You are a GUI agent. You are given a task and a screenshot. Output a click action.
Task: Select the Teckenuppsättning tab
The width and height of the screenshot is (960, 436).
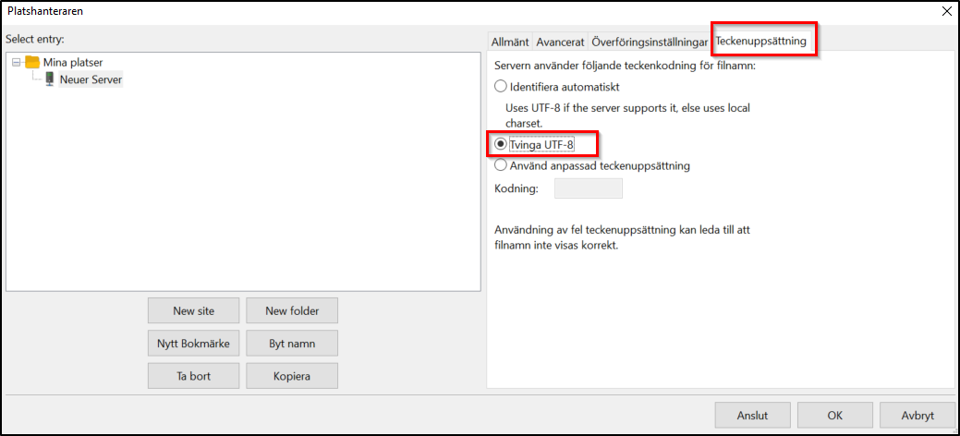click(x=761, y=42)
